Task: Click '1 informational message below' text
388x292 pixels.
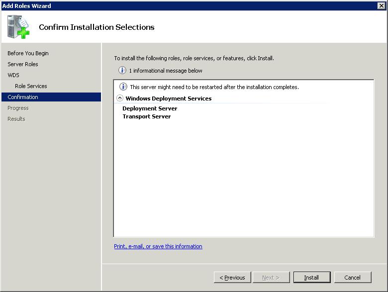Action: click(x=166, y=71)
